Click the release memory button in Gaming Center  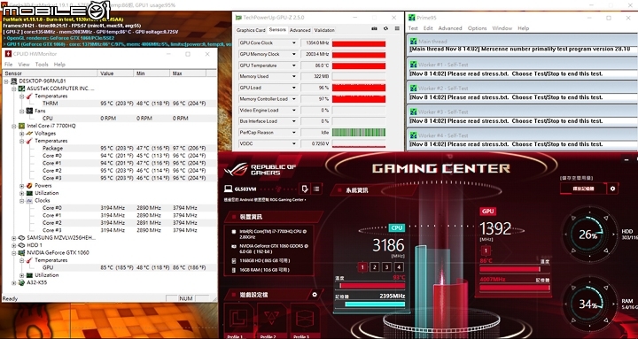pos(583,189)
